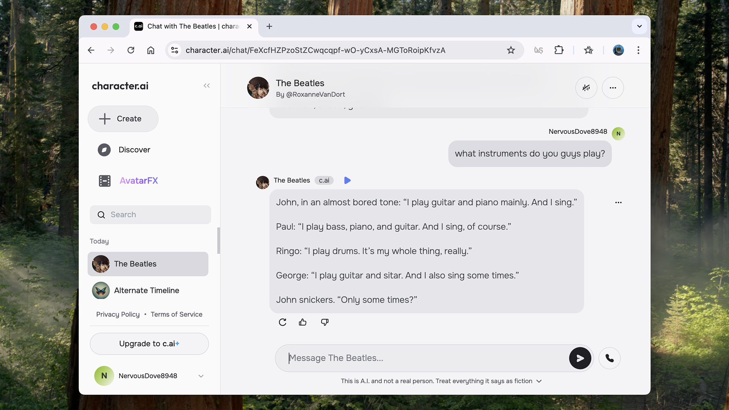Screen dimensions: 729x410
Task: Send the message with the arrow button
Action: [x=580, y=358]
